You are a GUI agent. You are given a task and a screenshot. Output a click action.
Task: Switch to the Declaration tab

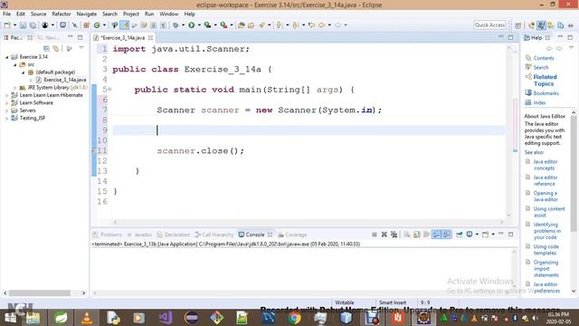pos(174,235)
